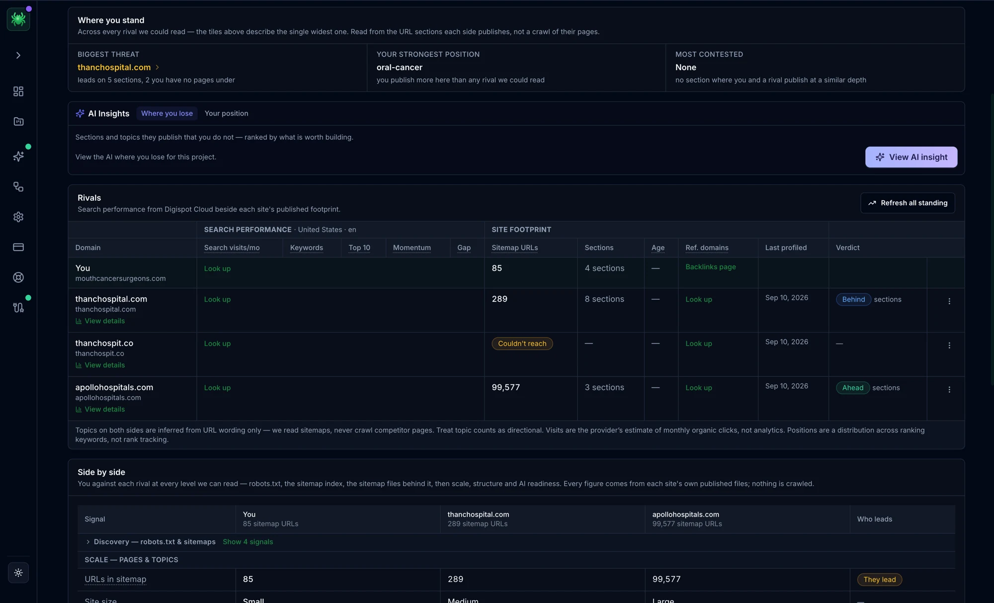This screenshot has width=994, height=603.
Task: Open the settings gear icon in the sidebar
Action: click(x=18, y=217)
